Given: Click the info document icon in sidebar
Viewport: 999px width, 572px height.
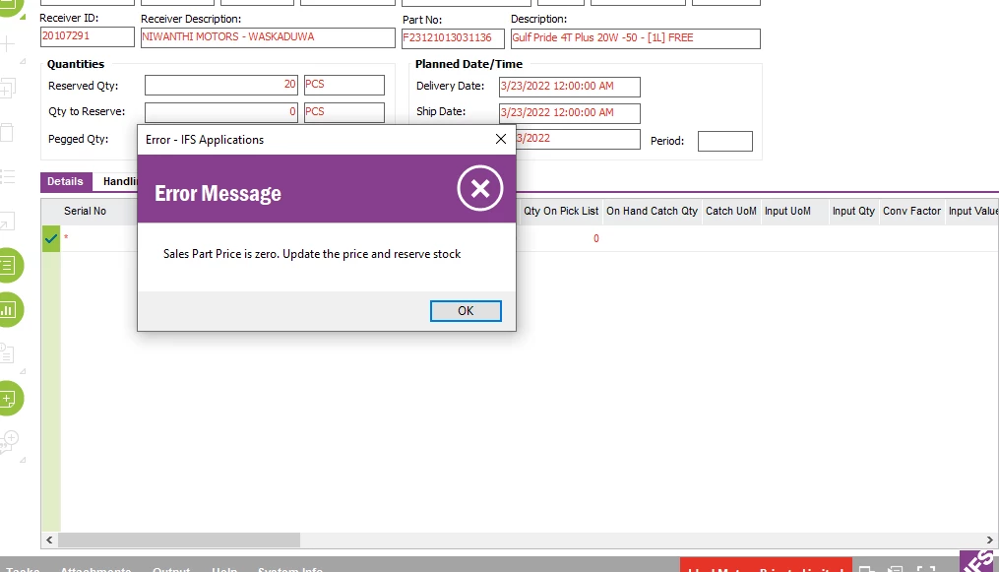Looking at the screenshot, I should (7, 353).
